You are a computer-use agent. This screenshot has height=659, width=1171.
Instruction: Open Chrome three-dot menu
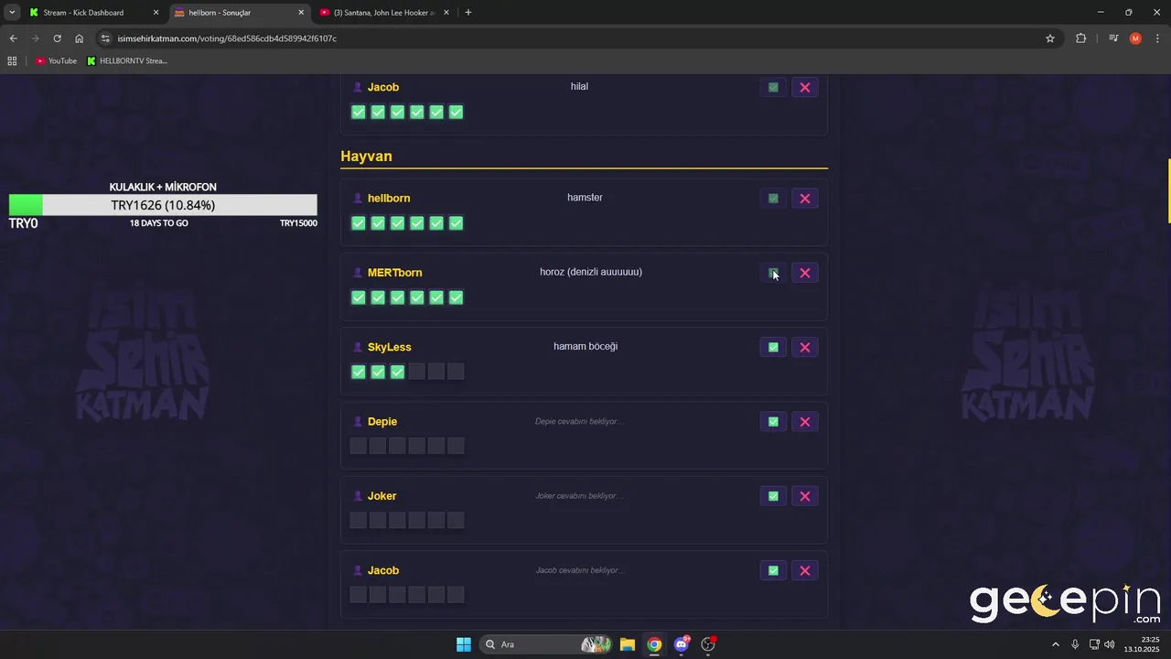pos(1157,38)
